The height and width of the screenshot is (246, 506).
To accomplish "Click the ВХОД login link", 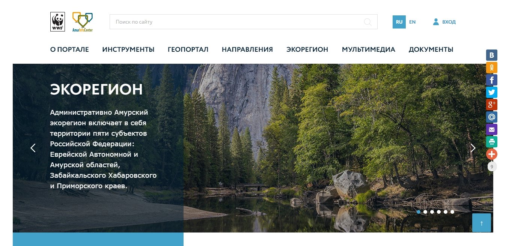I will click(x=444, y=22).
